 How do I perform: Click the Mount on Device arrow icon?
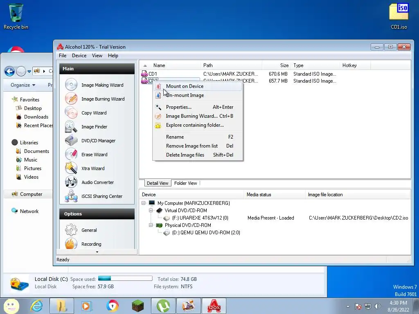click(158, 86)
